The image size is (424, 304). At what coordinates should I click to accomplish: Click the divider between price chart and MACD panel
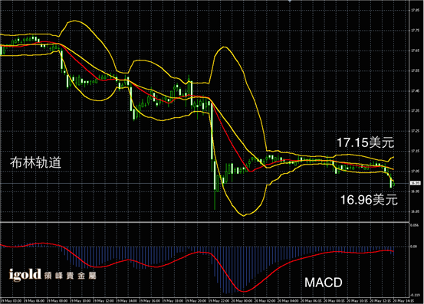tap(205, 222)
